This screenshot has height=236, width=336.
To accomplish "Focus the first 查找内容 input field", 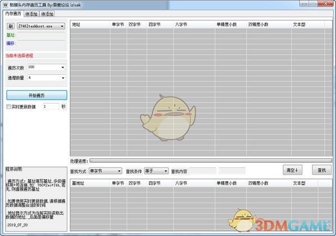I will 203,171.
